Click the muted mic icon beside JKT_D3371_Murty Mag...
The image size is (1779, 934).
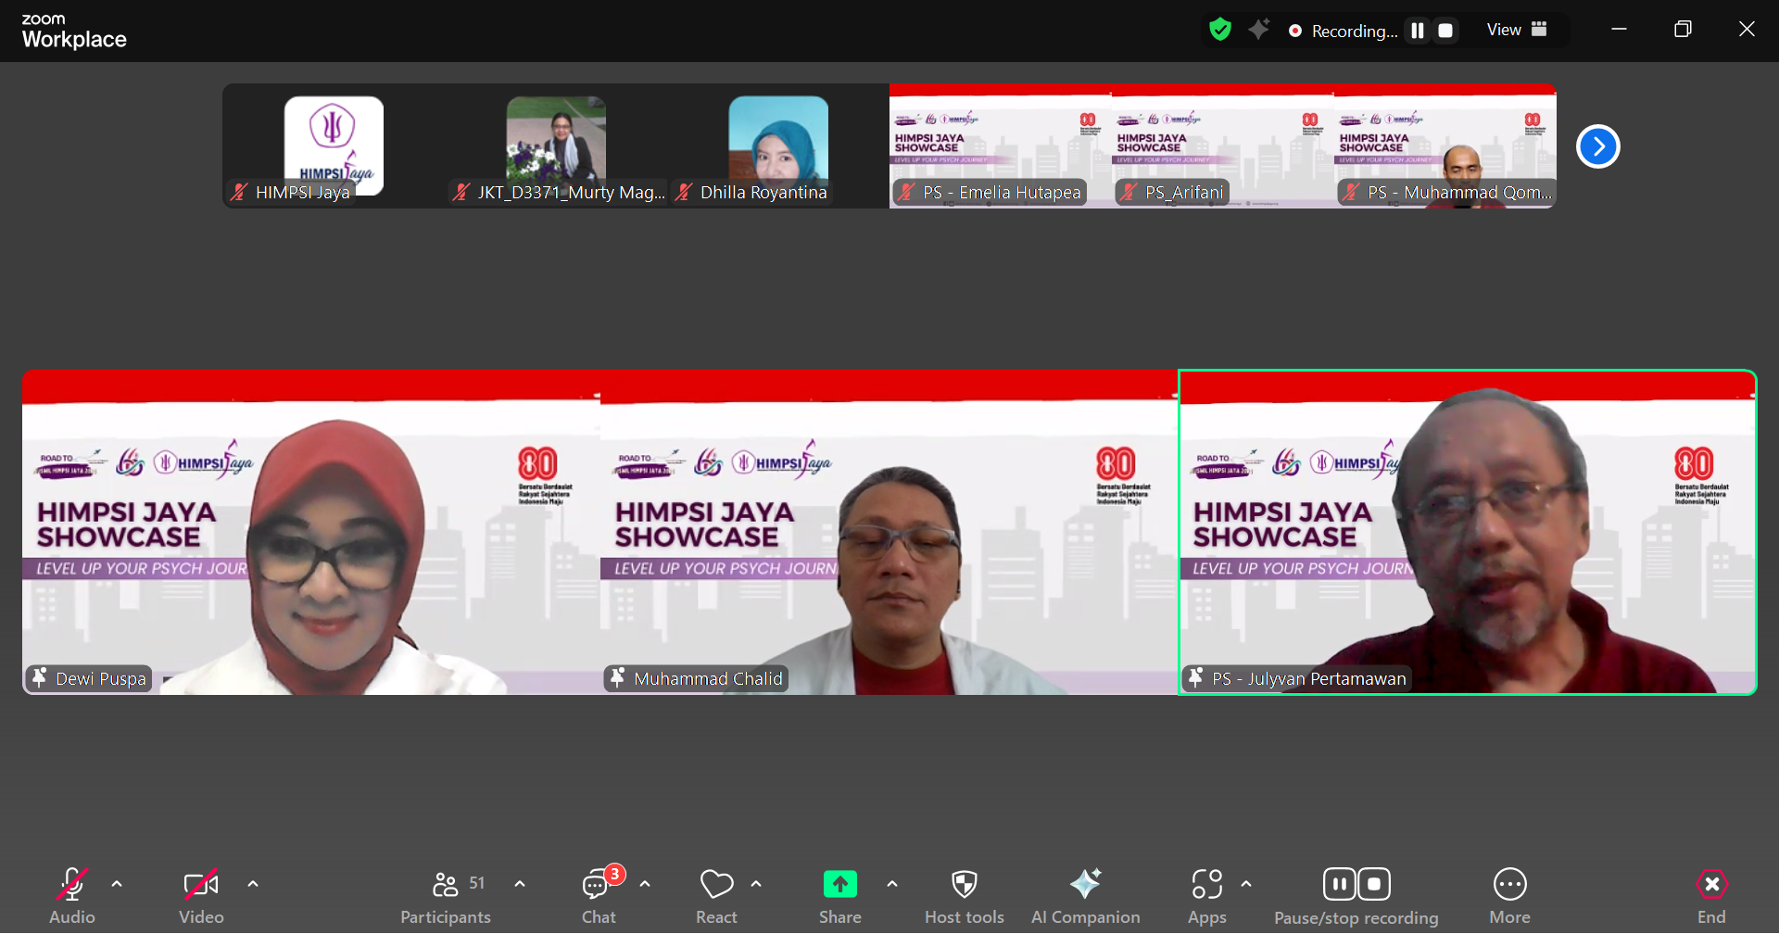point(461,192)
